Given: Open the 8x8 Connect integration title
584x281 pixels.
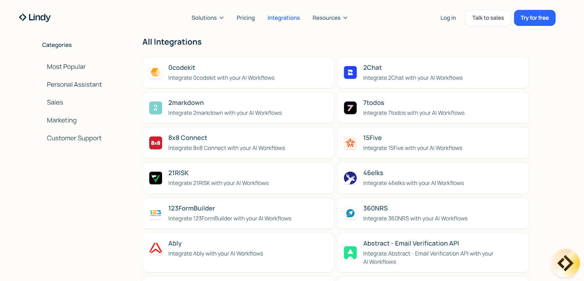Looking at the screenshot, I should coord(188,138).
